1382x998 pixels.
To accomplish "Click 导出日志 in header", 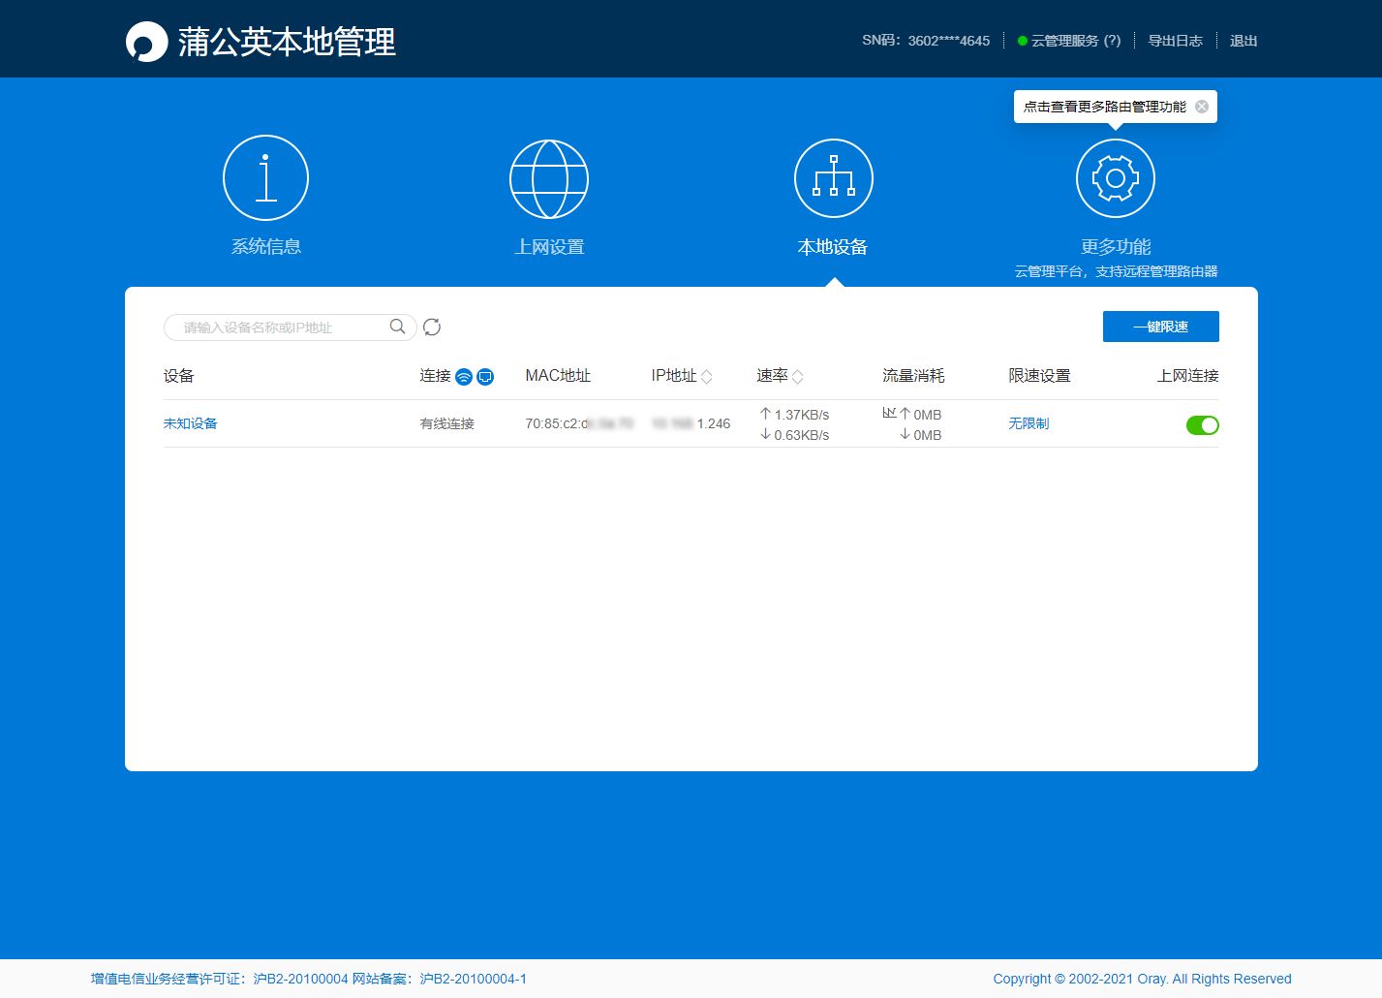I will coord(1175,41).
